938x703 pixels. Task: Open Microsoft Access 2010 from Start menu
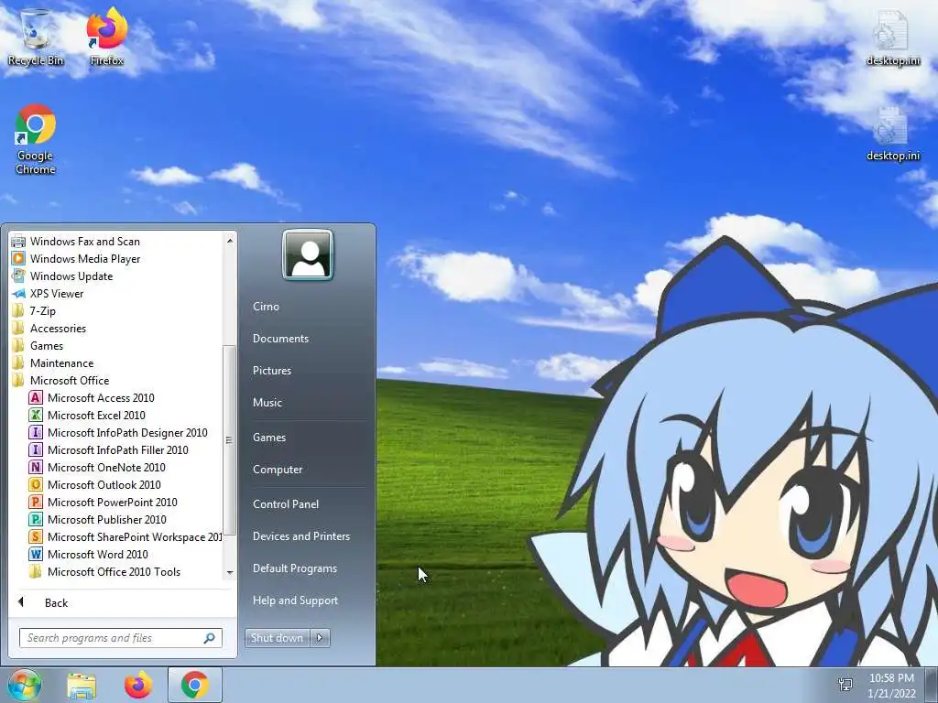pos(91,397)
